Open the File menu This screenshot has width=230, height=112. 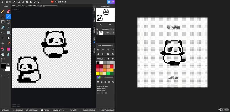9,2
